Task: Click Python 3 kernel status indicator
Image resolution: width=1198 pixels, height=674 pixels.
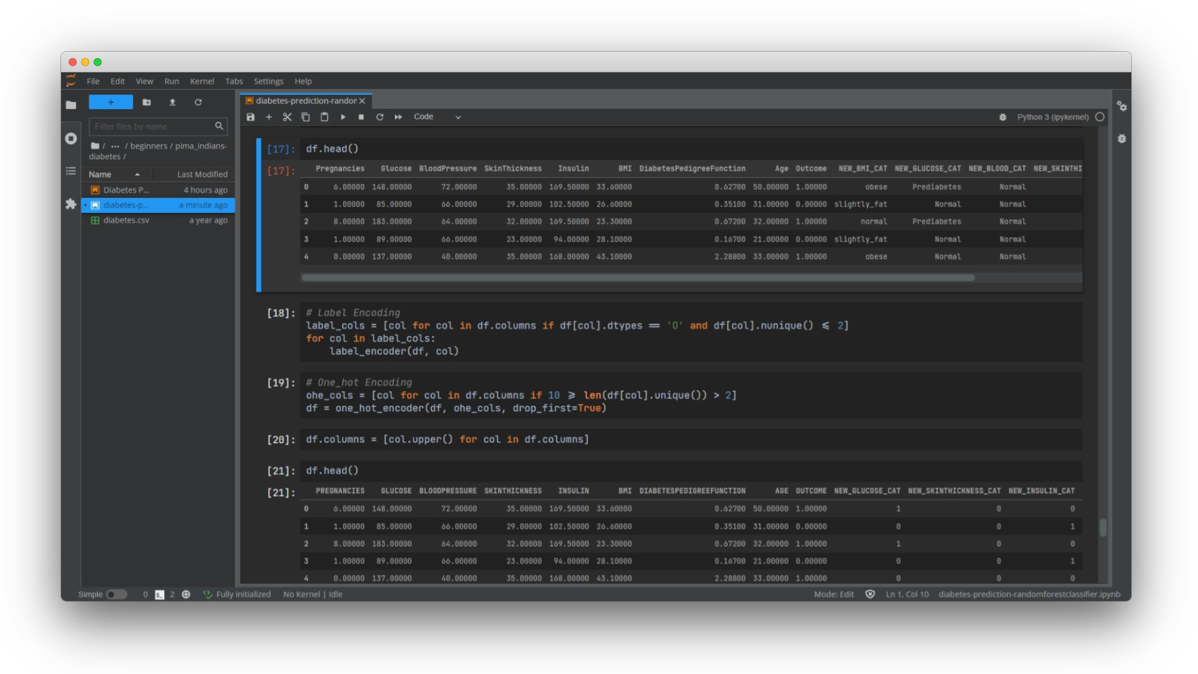Action: (1099, 116)
